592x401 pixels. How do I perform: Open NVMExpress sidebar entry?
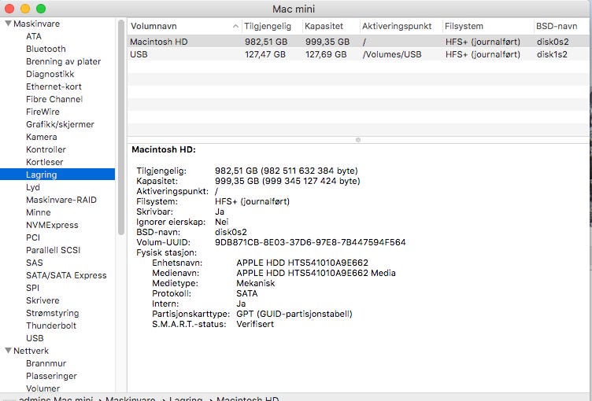(x=52, y=225)
